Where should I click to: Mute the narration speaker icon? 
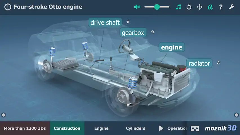click(x=137, y=7)
